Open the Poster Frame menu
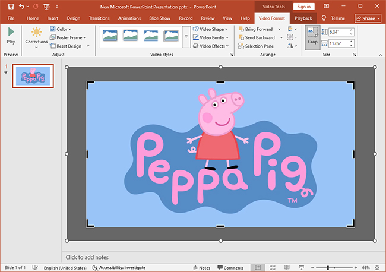 point(68,37)
